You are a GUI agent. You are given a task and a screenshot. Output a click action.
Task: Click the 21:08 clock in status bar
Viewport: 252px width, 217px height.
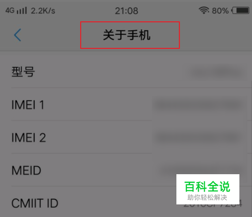(127, 11)
